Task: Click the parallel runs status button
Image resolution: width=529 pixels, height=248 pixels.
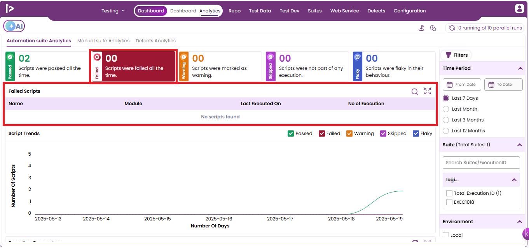Action: pyautogui.click(x=485, y=28)
